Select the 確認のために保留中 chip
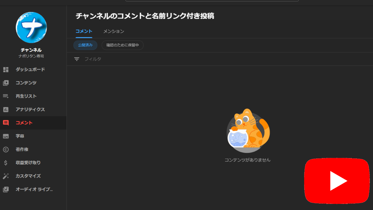This screenshot has height=210, width=373. (x=123, y=45)
